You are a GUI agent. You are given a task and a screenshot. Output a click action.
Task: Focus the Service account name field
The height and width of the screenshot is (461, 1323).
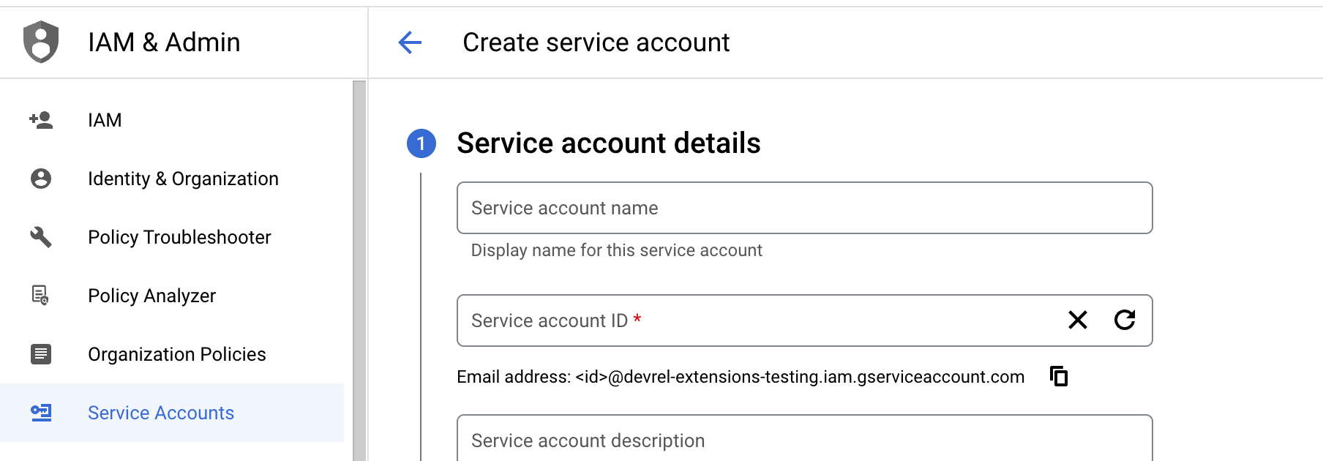coord(803,208)
